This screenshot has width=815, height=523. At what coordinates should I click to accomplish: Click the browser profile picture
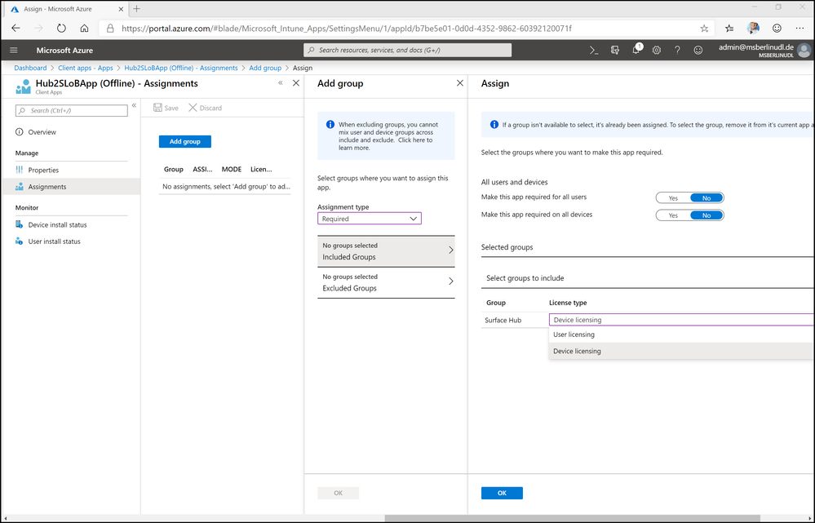[753, 28]
